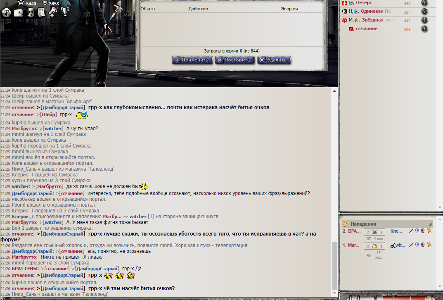Watch БРА... battle via eye icon
The image size is (443, 300).
(423, 231)
